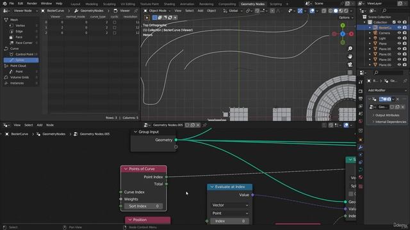This screenshot has height=230, width=410.
Task: Click the zoom magnifier icon in viewport
Action: [350, 49]
